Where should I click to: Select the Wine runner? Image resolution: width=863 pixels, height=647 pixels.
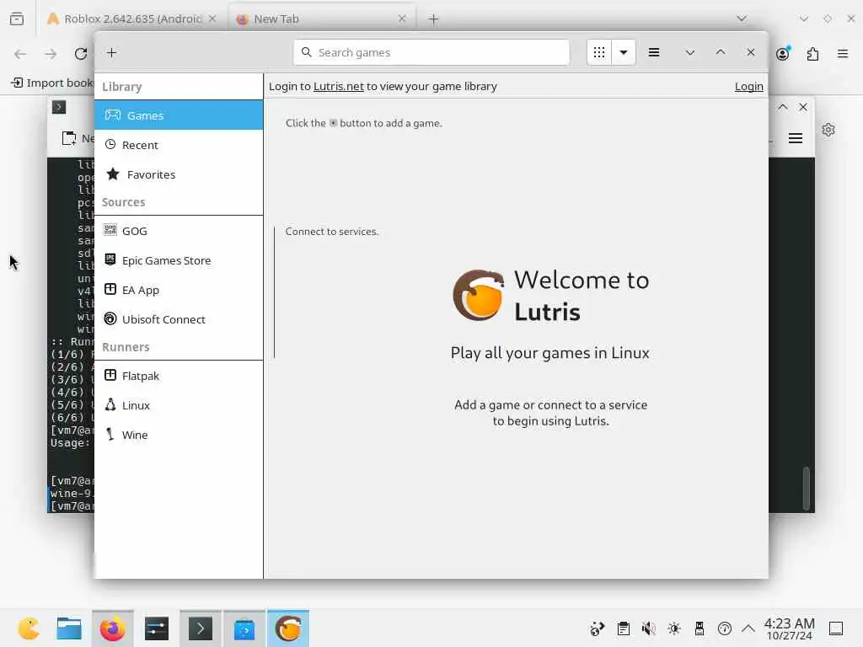[x=179, y=435]
